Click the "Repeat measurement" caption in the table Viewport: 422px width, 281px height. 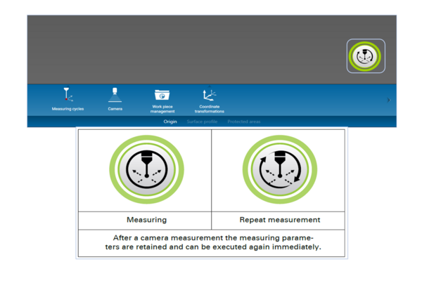pos(280,220)
